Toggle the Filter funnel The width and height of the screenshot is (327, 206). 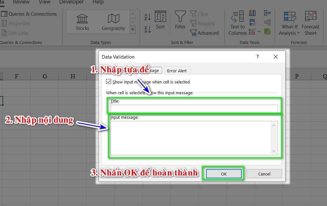click(x=180, y=20)
